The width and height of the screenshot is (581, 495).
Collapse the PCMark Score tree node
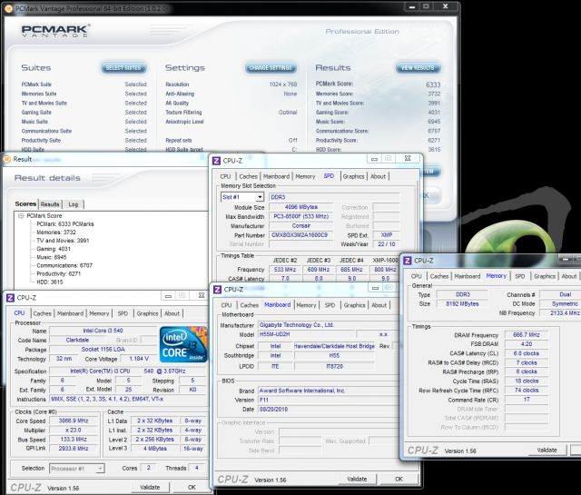tap(21, 216)
